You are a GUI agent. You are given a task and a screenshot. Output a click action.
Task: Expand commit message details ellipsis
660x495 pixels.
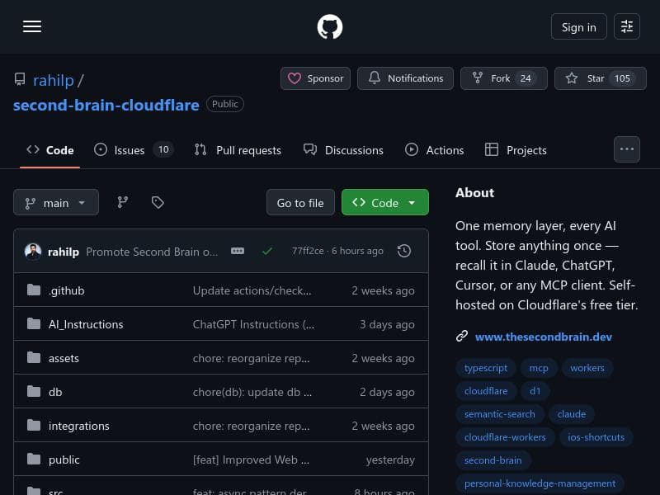click(238, 251)
